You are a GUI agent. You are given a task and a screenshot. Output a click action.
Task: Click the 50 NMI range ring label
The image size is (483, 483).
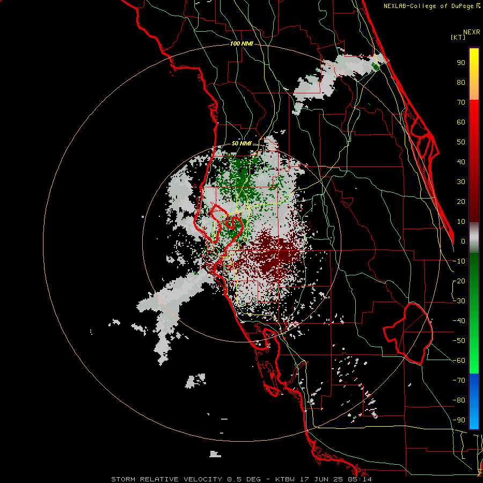point(241,143)
